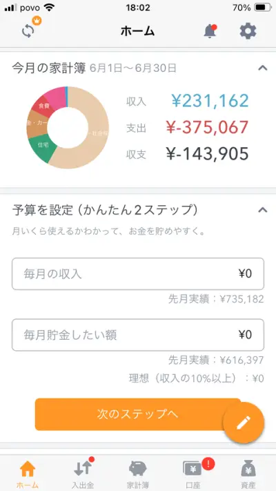Screen dimensions: 276x491
Task: Open the 口座 wallet tab
Action: pyautogui.click(x=193, y=474)
